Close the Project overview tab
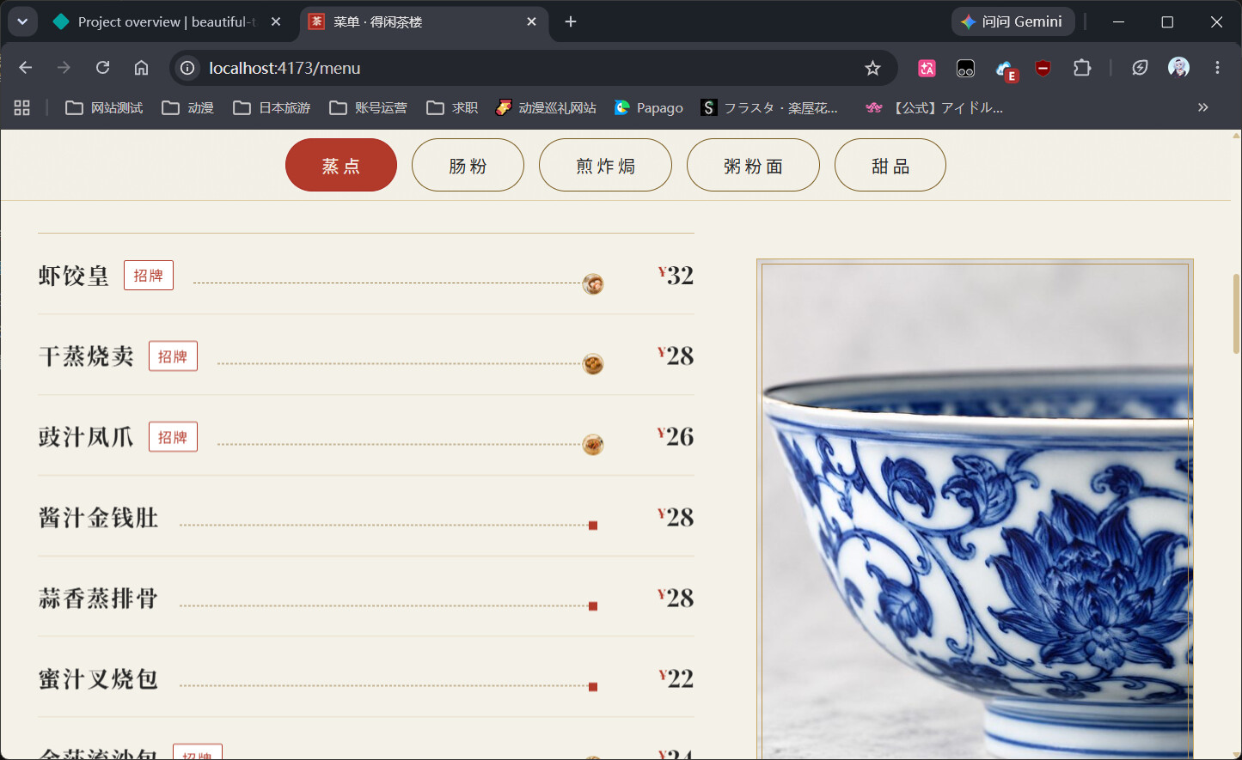The width and height of the screenshot is (1242, 760). click(x=276, y=21)
